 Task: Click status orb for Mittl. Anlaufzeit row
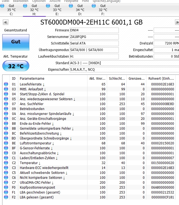(x=6, y=89)
